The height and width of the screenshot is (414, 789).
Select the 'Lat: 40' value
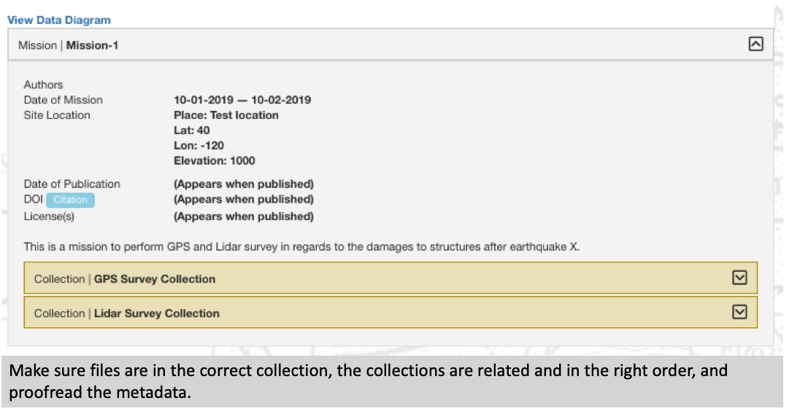tap(191, 130)
